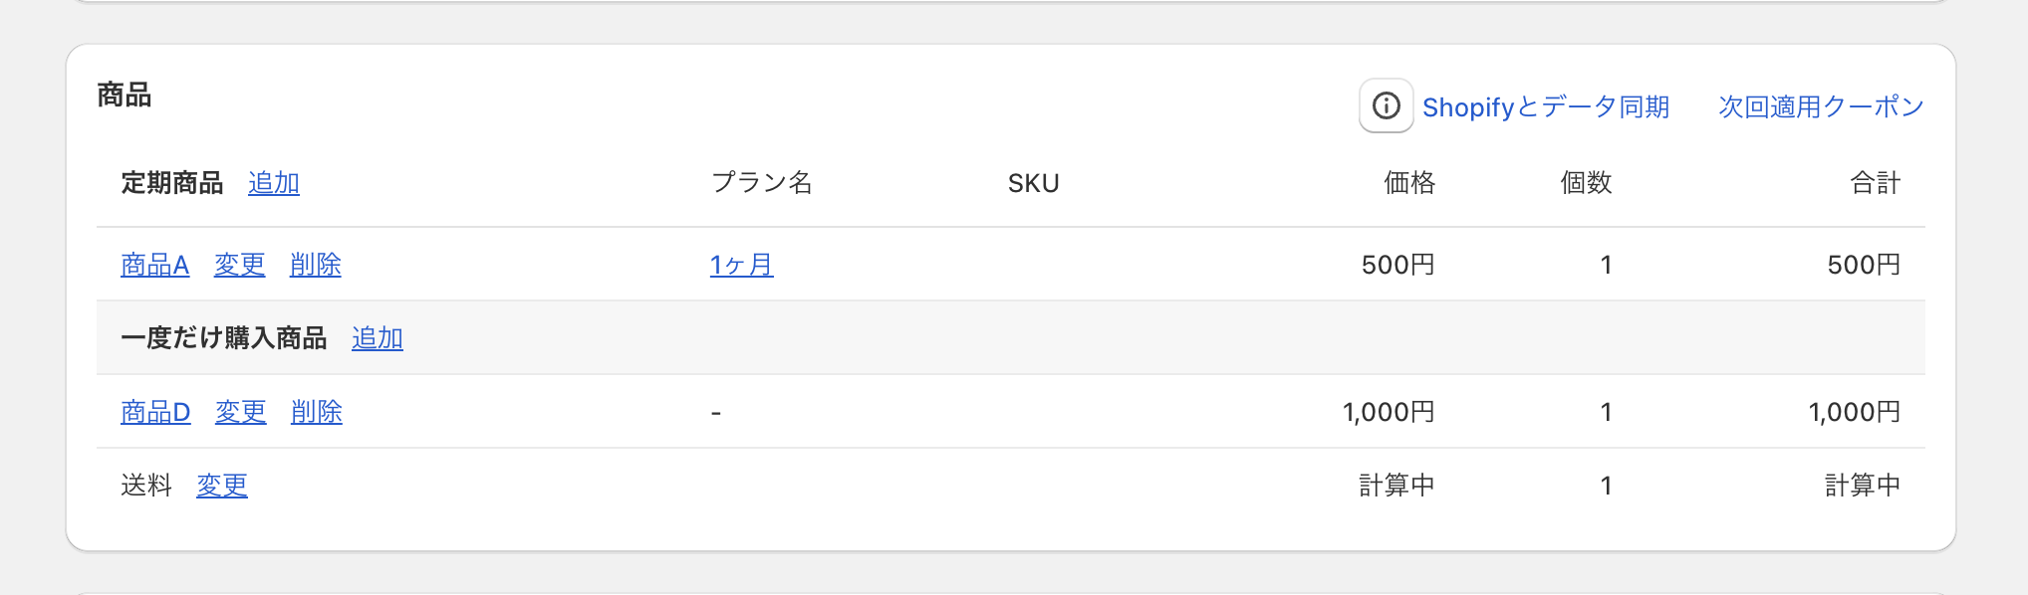
Task: Click the 一度だけ購入商品 section label
Action: [224, 338]
